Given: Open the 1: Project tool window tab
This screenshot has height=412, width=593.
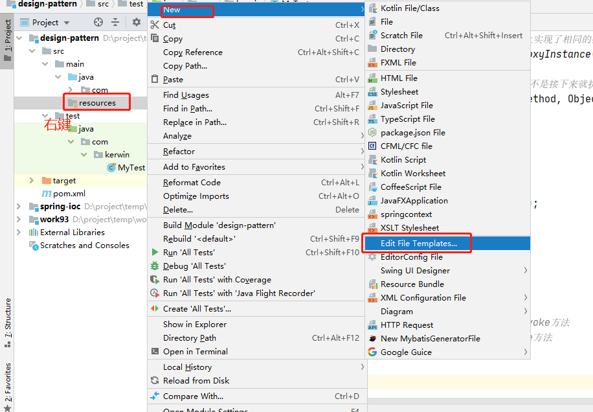Looking at the screenshot, I should [x=7, y=41].
